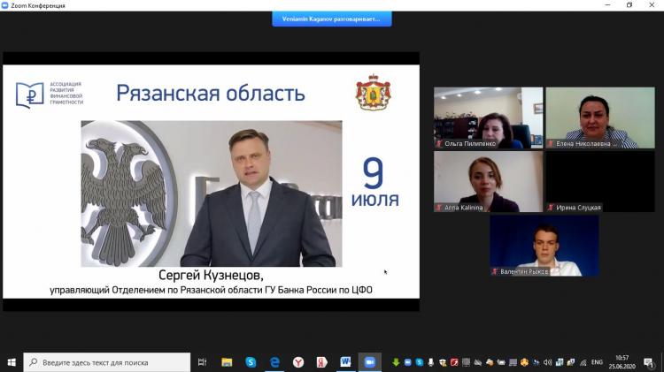This screenshot has height=372, width=664.
Task: Open Skype from the taskbar
Action: [x=251, y=362]
